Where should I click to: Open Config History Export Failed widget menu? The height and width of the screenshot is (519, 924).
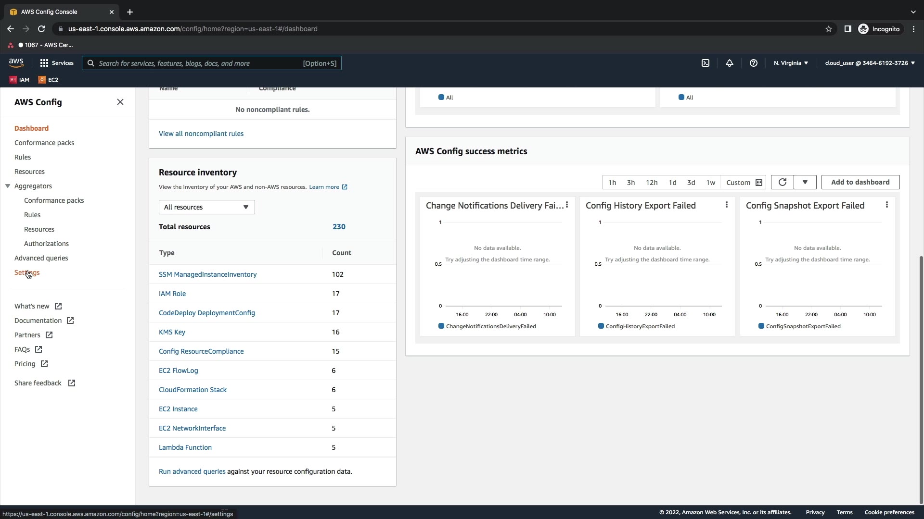[726, 205]
